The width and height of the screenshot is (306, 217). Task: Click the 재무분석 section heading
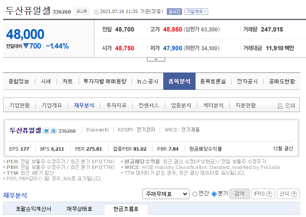tap(15, 195)
